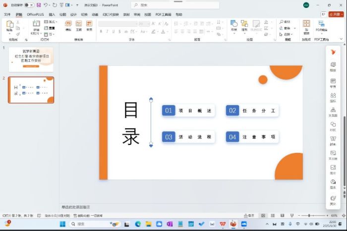This screenshot has width=347, height=231.
Task: Switch to the OfficePLUS tab
Action: tap(35, 14)
